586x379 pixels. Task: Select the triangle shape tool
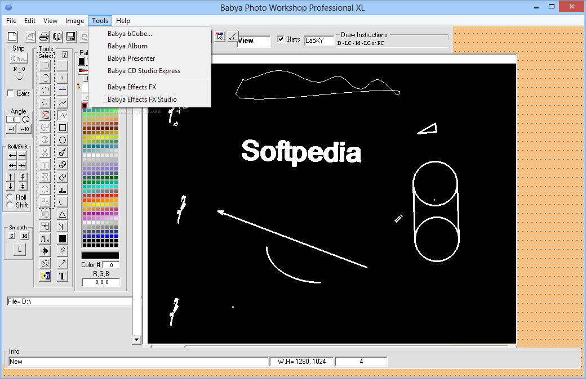[x=63, y=214]
